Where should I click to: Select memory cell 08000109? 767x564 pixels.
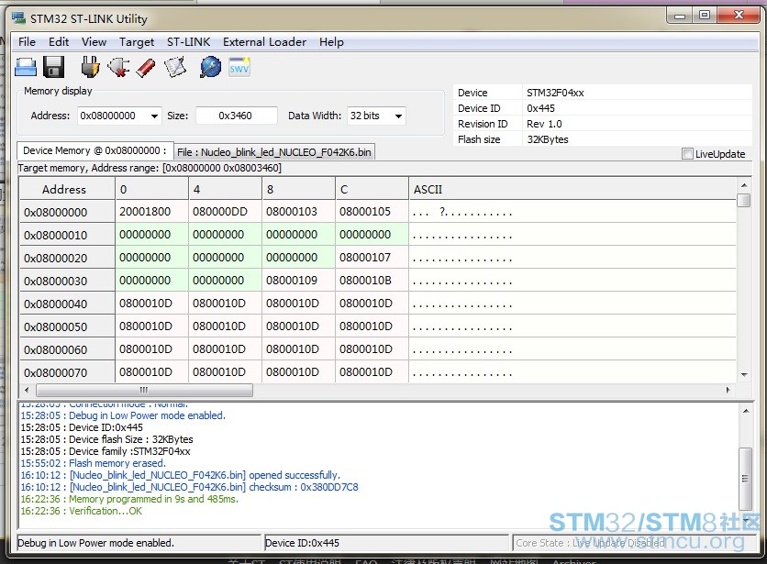(298, 281)
